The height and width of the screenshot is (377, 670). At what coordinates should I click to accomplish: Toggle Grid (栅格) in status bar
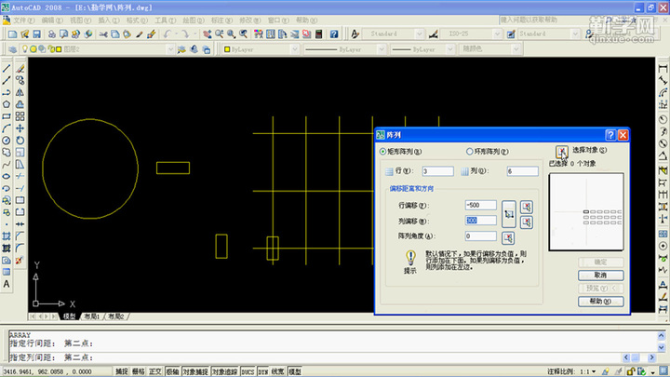coord(138,371)
